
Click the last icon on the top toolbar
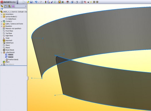[x=97, y=2]
